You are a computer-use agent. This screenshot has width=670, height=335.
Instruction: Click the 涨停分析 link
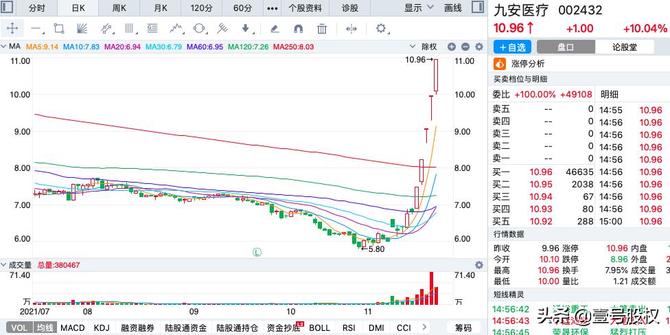(x=528, y=64)
